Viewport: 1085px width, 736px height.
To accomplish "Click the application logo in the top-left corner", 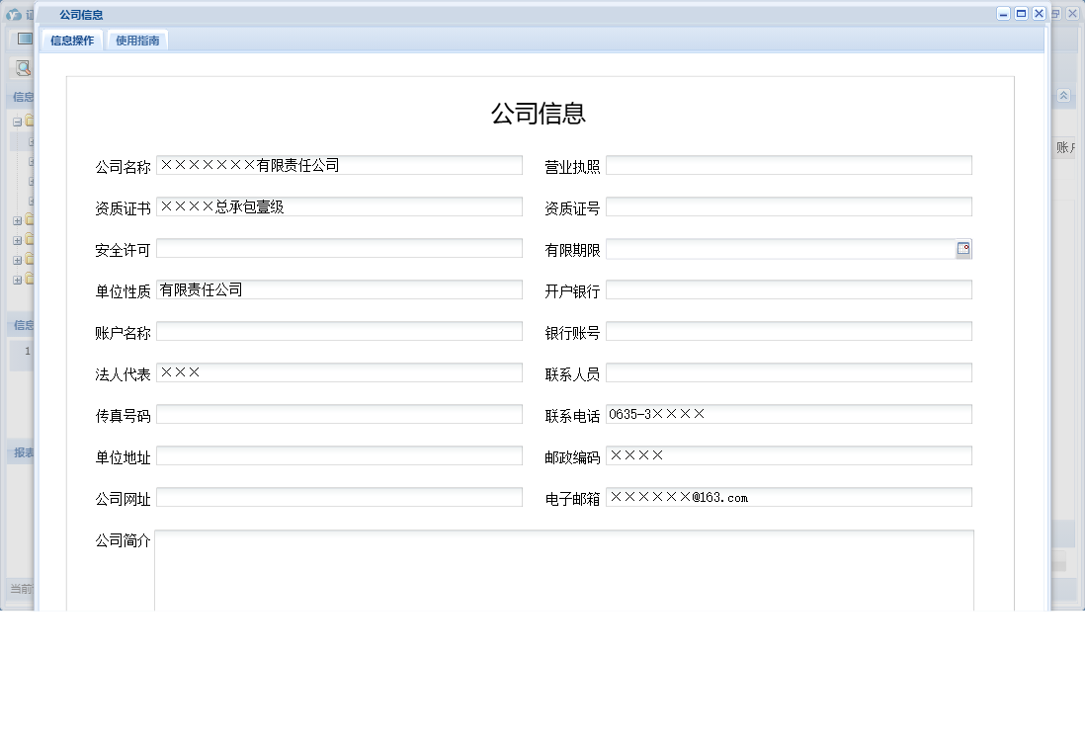I will (x=14, y=15).
